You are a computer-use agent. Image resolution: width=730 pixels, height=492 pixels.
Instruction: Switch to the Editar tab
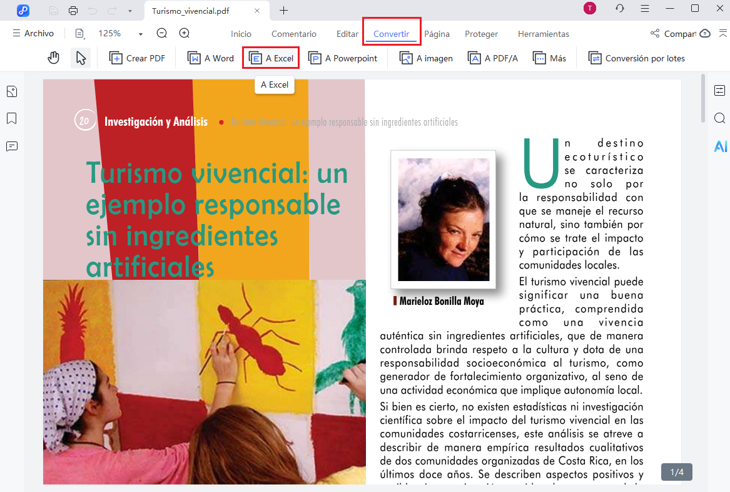click(x=347, y=34)
